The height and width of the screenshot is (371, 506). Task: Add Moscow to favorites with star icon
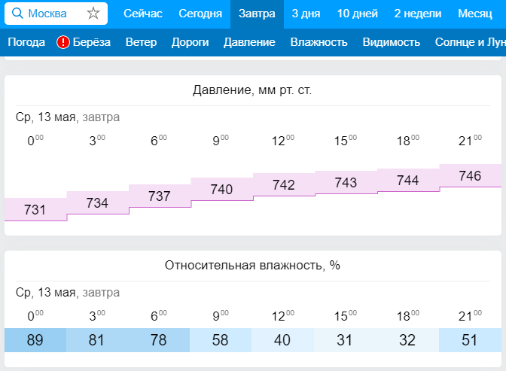93,14
